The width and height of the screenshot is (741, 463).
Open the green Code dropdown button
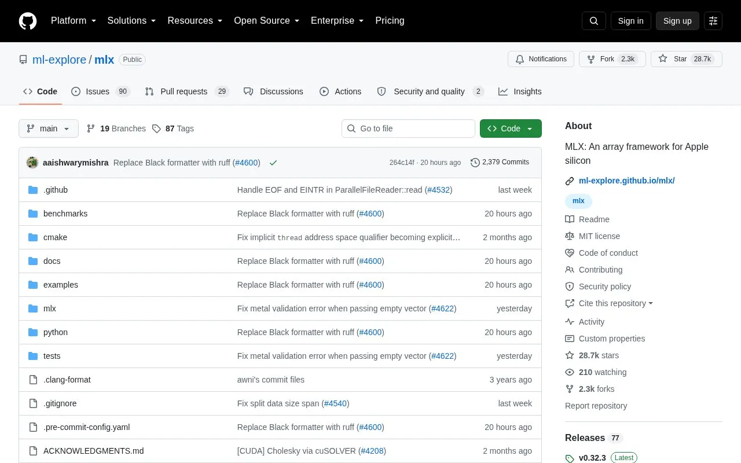511,128
